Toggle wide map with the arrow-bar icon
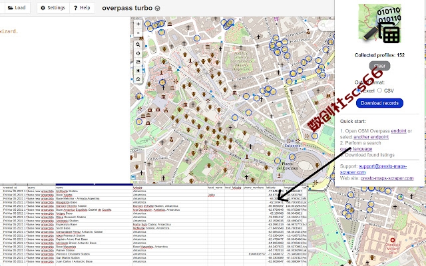The image size is (426, 266). (138, 70)
